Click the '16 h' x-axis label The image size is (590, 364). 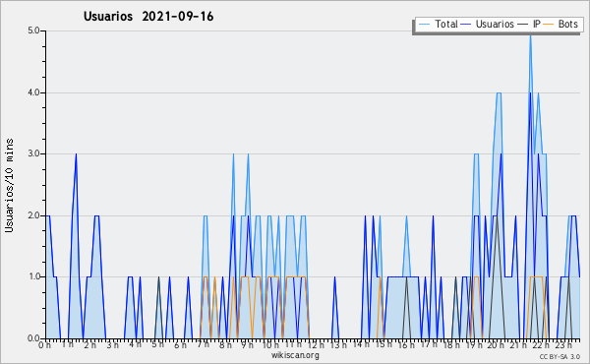point(406,345)
